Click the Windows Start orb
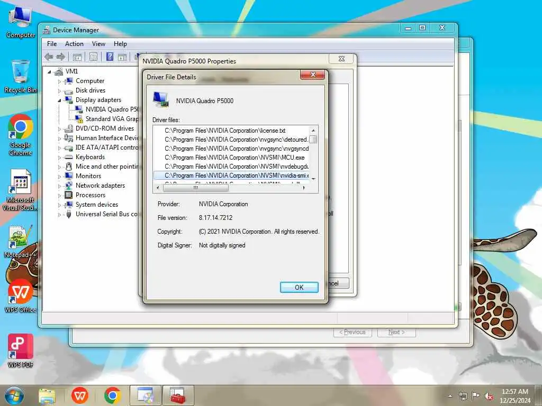This screenshot has width=542, height=406. (14, 395)
